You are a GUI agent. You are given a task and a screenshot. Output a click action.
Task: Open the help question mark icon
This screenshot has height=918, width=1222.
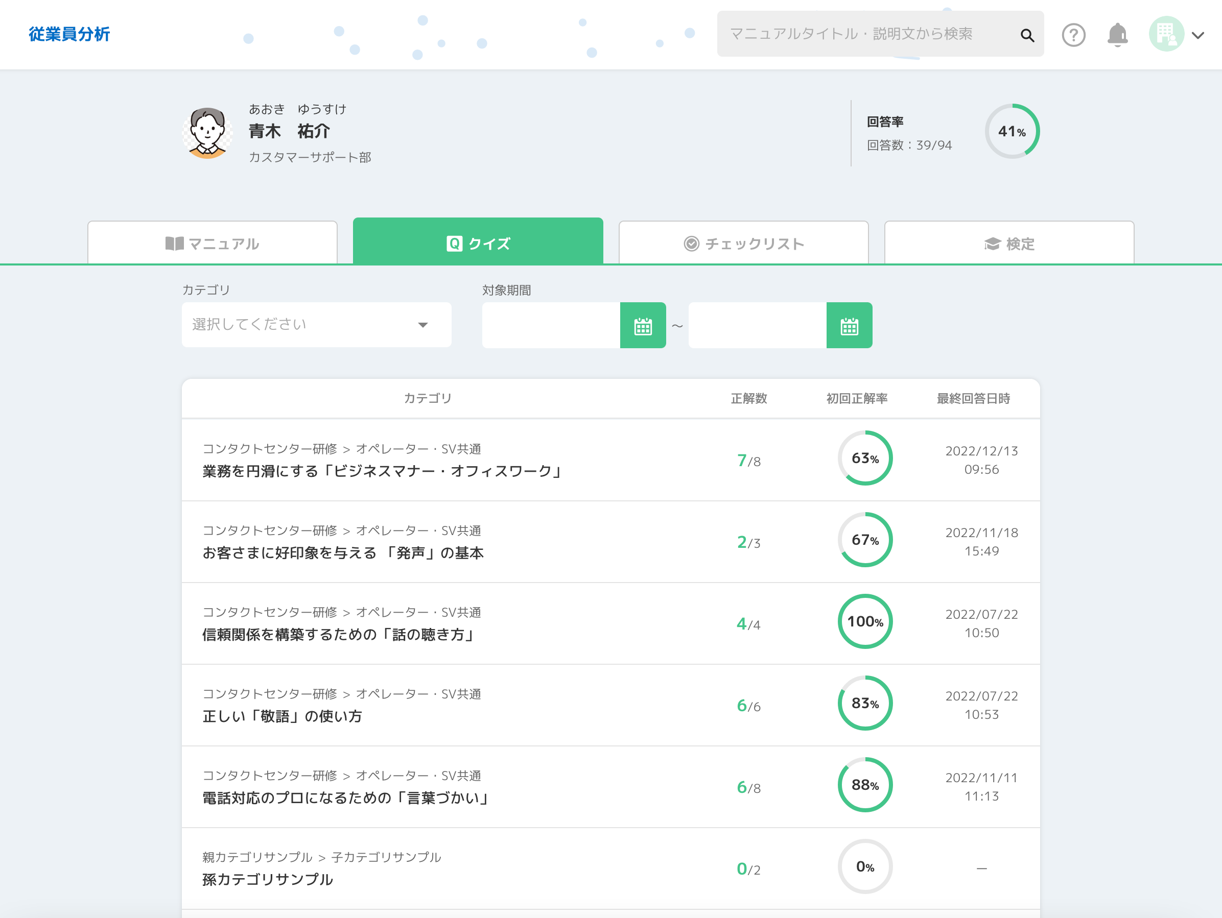click(1073, 35)
